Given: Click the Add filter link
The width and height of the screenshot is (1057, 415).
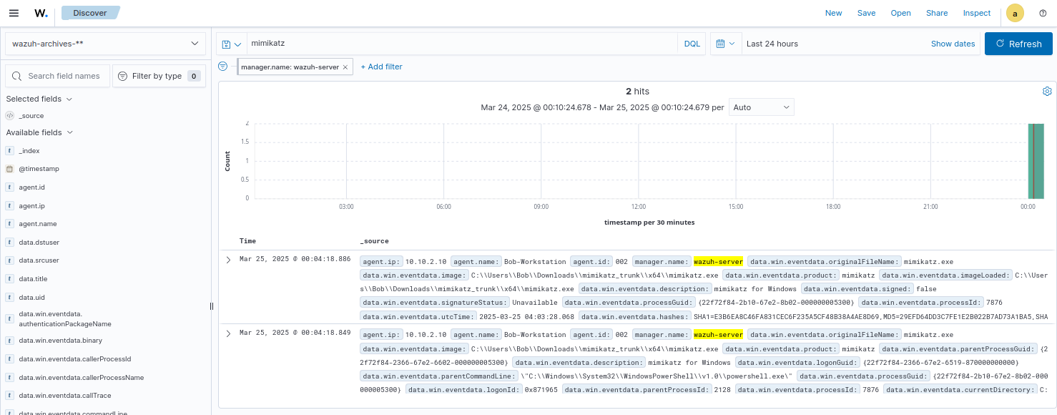Looking at the screenshot, I should (381, 67).
